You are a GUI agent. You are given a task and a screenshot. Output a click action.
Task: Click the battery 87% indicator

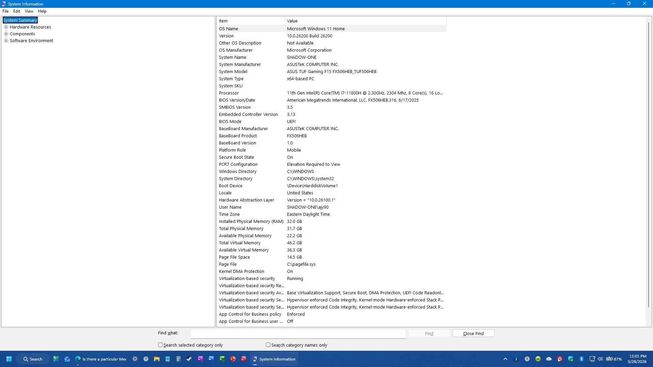point(614,359)
